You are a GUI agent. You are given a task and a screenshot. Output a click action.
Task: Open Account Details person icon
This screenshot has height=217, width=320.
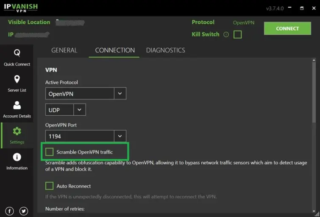[17, 105]
